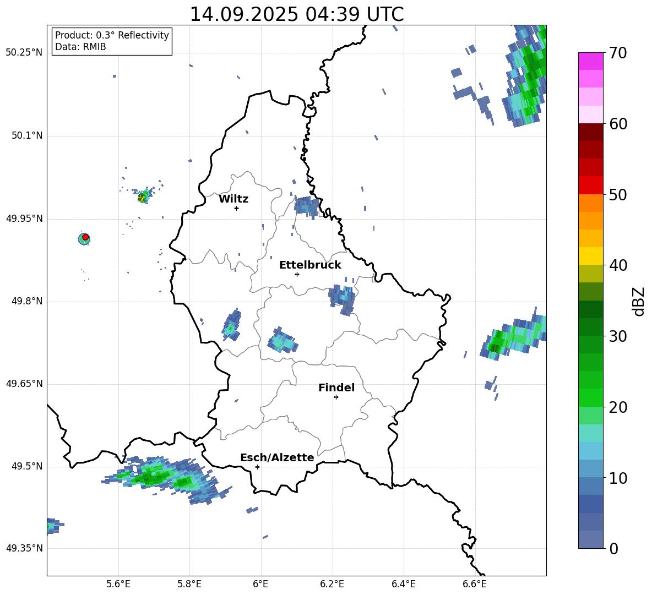This screenshot has height=595, width=652.
Task: Click the 5.6°E longitude label
Action: pyautogui.click(x=118, y=584)
